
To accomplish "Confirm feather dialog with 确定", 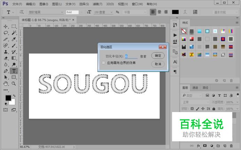I will click(x=158, y=56).
